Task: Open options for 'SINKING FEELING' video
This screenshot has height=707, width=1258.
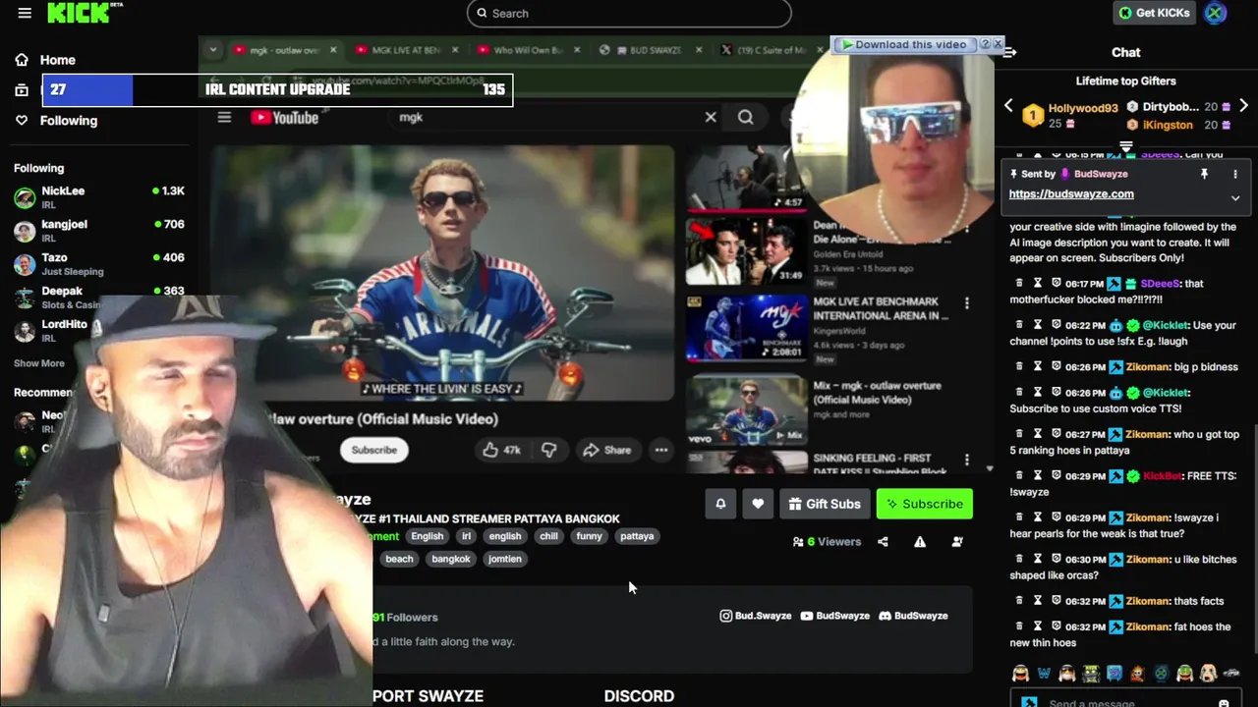Action: pyautogui.click(x=967, y=460)
